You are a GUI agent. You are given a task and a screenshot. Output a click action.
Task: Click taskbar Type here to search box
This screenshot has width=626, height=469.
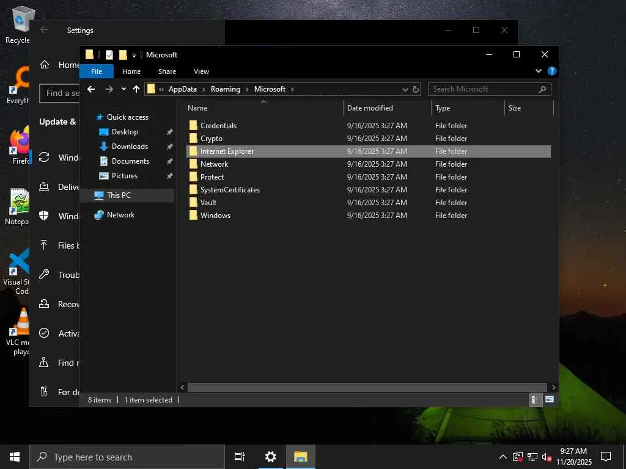pos(127,457)
